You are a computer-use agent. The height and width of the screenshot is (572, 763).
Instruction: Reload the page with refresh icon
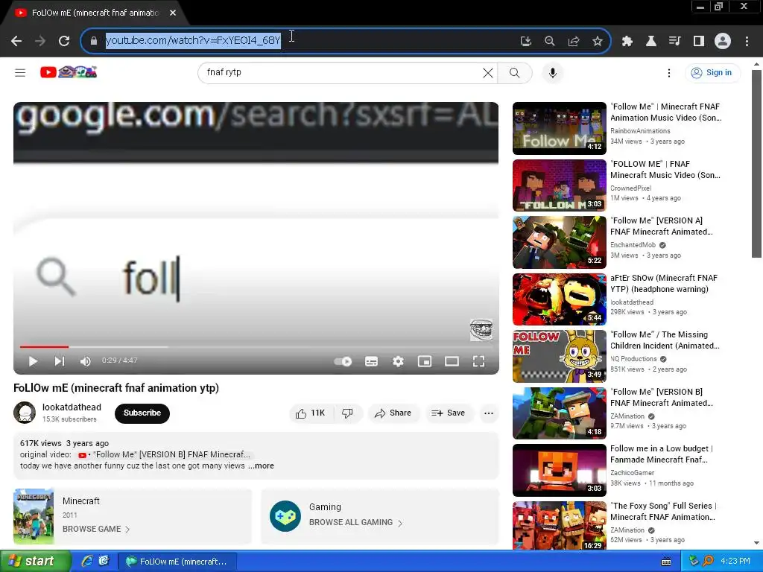(x=64, y=41)
